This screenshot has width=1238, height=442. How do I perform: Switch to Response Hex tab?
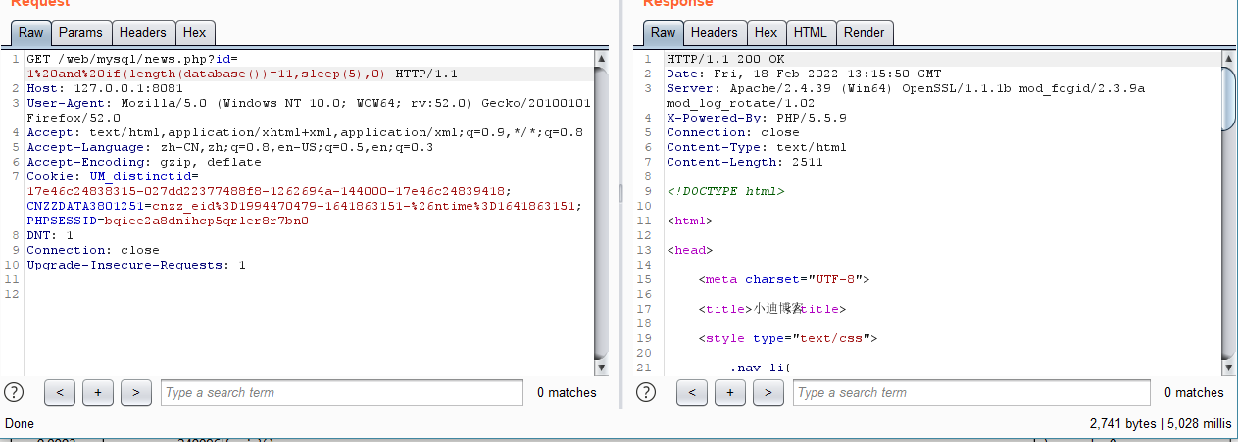click(767, 32)
